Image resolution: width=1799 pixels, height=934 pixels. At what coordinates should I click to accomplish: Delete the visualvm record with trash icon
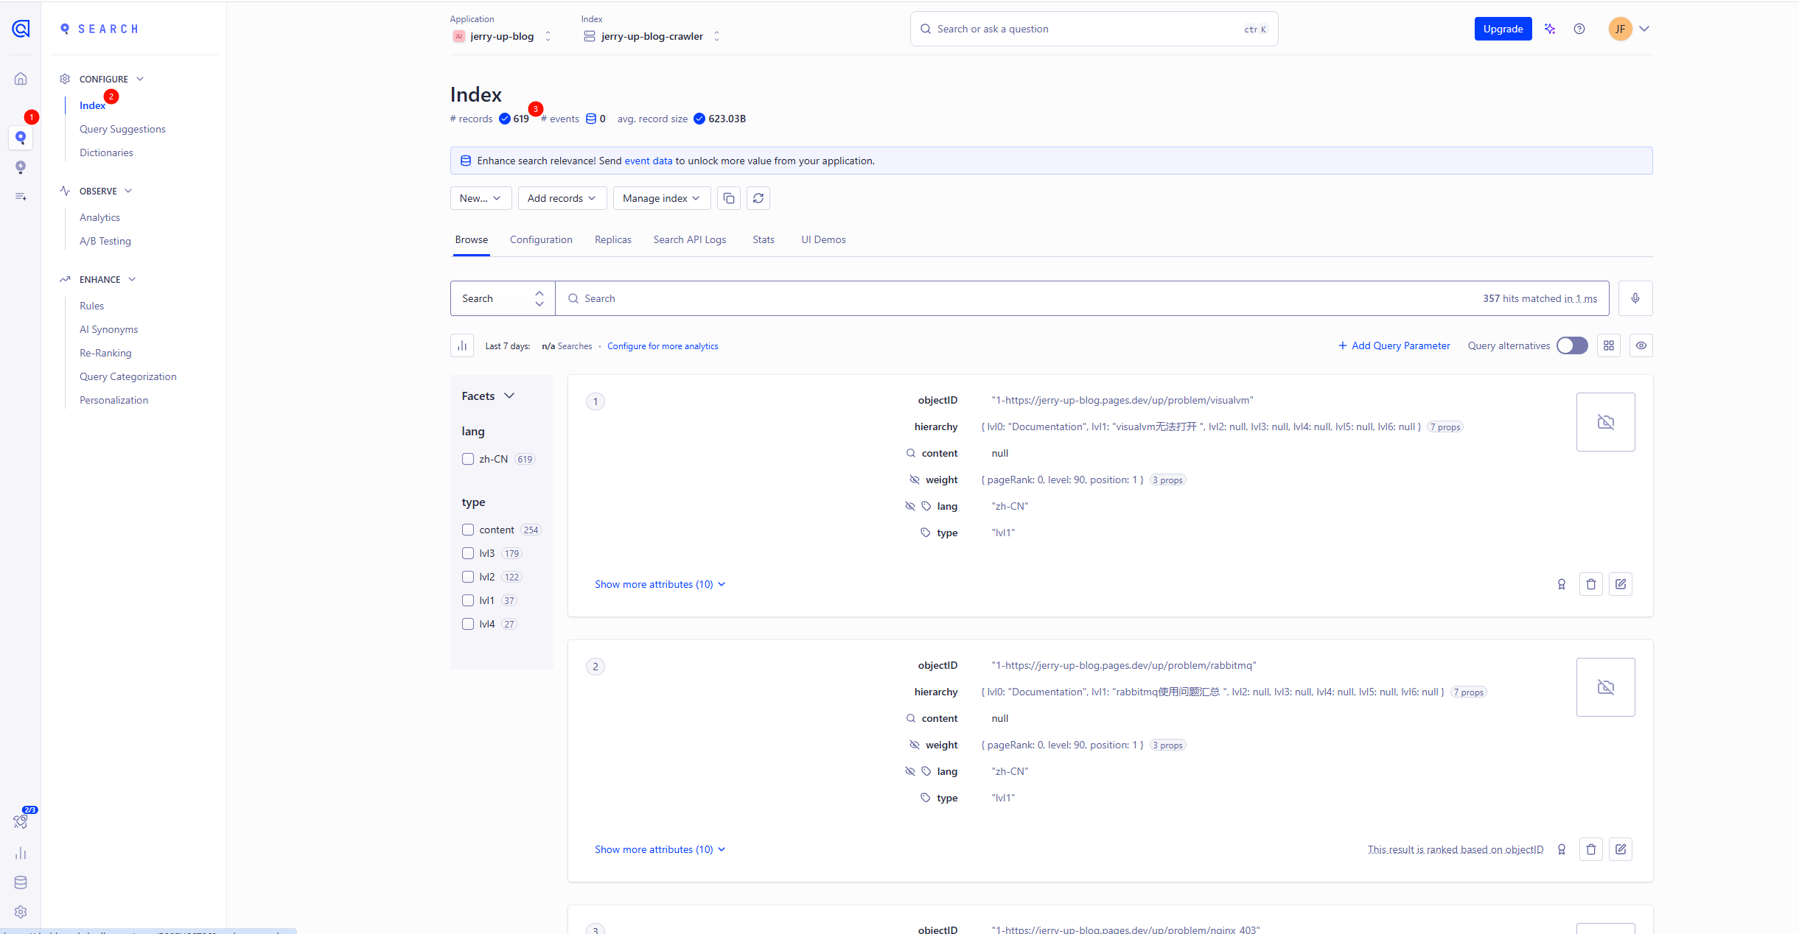click(1591, 584)
